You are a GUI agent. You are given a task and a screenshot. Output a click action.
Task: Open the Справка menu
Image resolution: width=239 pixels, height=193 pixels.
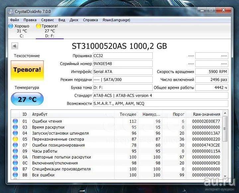[x=90, y=20]
